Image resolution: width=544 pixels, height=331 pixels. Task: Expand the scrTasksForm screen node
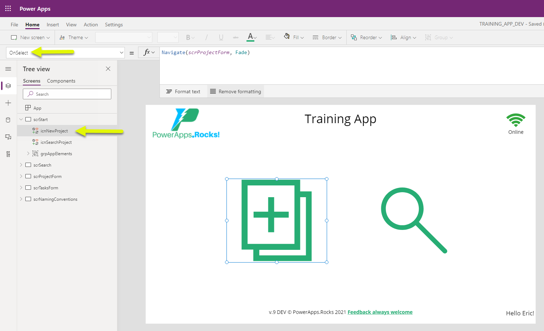point(21,188)
